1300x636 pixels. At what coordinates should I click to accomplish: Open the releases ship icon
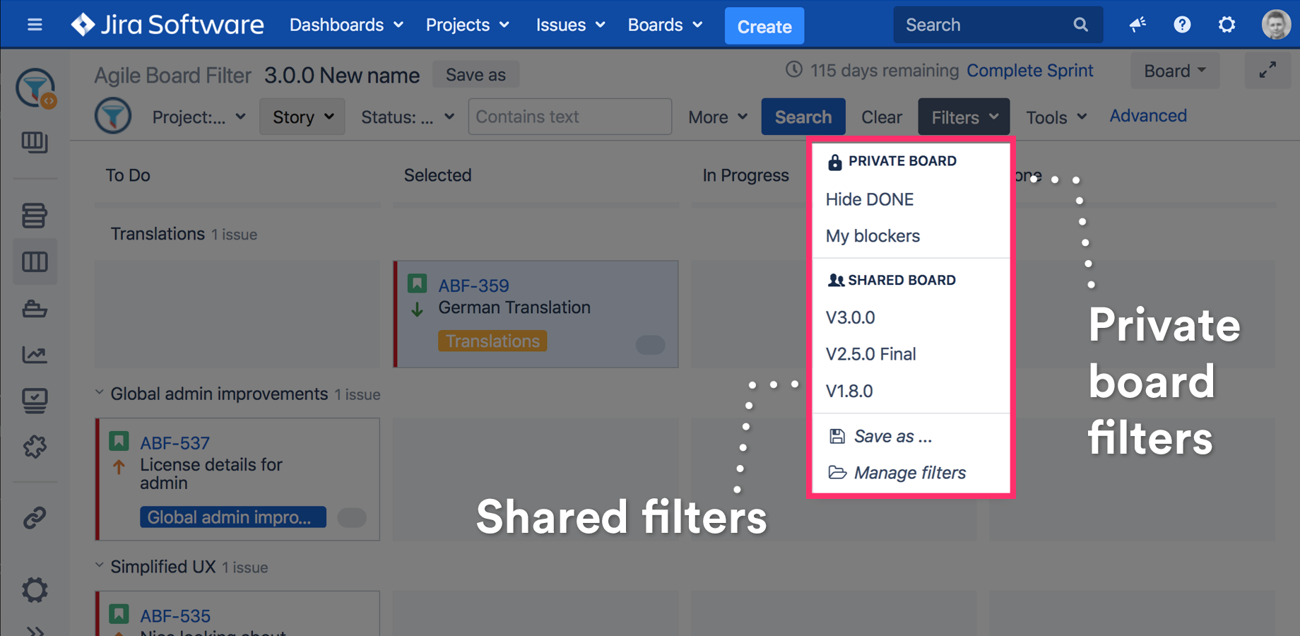[35, 309]
